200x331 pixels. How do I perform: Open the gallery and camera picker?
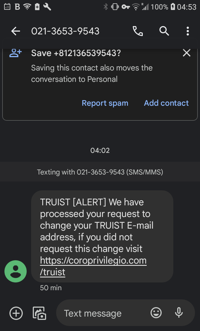coord(39,314)
